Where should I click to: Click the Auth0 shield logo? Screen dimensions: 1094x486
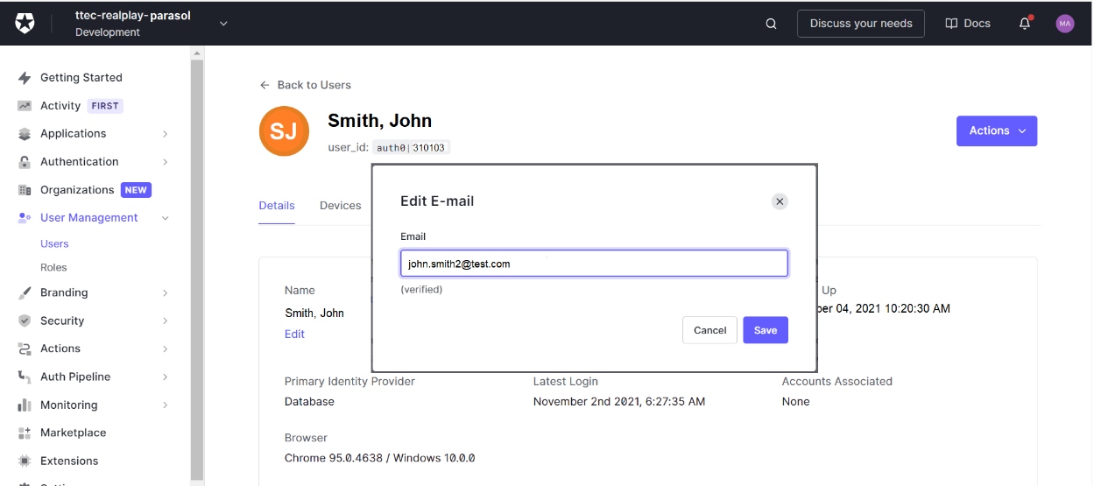pos(25,24)
